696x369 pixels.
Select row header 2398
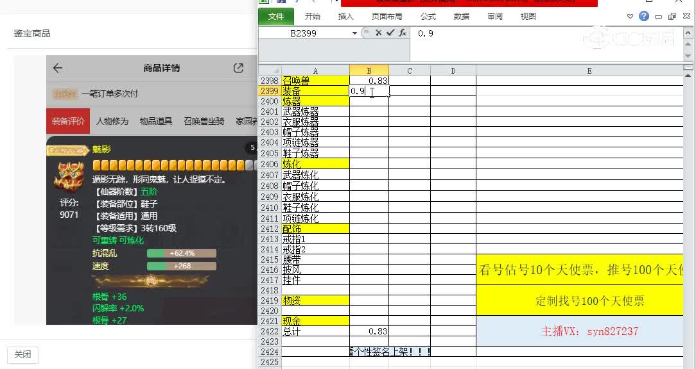pos(270,81)
